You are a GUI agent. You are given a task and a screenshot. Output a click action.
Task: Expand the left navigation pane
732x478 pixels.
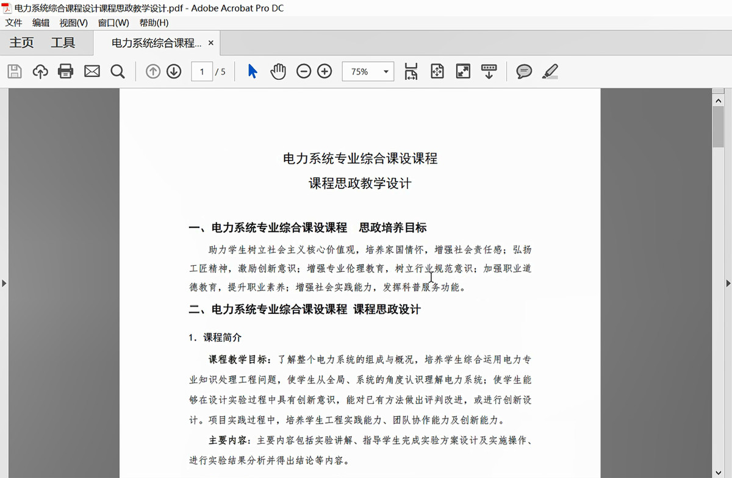4,283
